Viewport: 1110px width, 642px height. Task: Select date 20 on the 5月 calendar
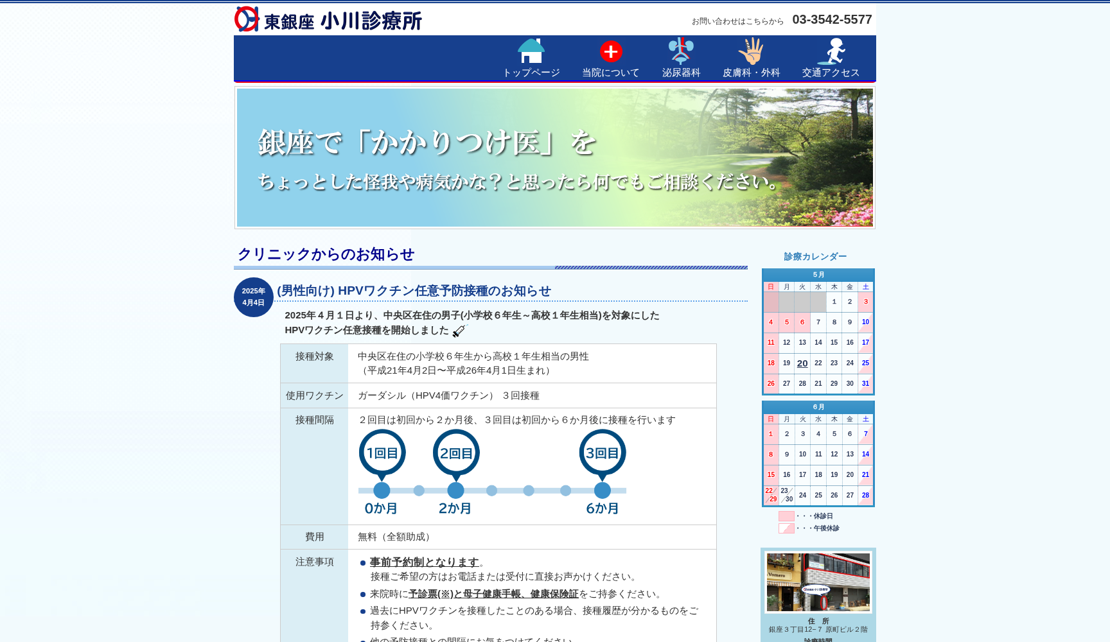coord(802,363)
